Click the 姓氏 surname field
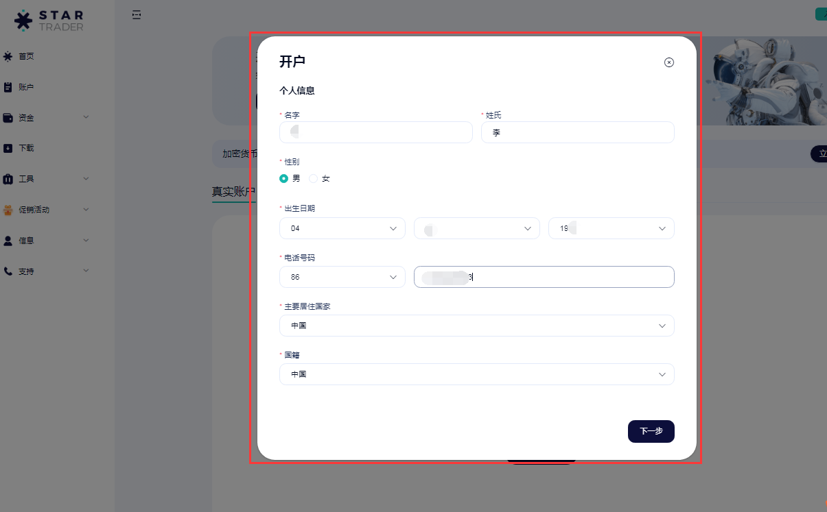Viewport: 827px width, 512px height. (x=578, y=132)
